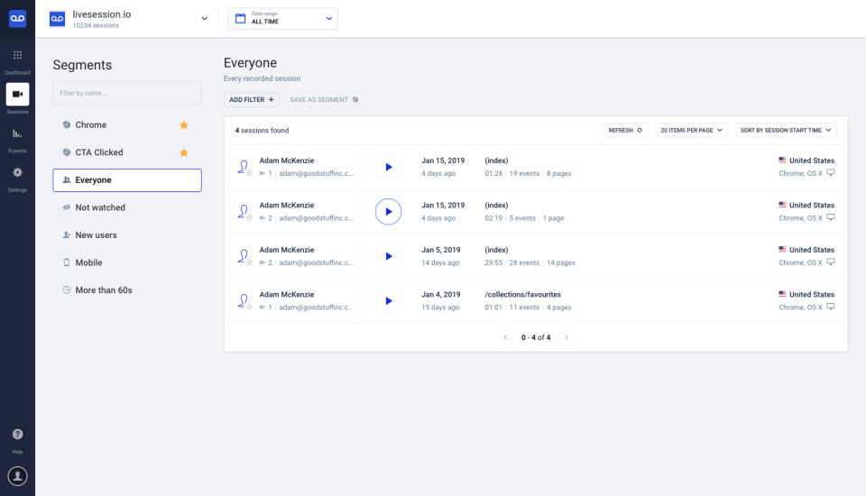Click the Filter by name field

point(127,93)
